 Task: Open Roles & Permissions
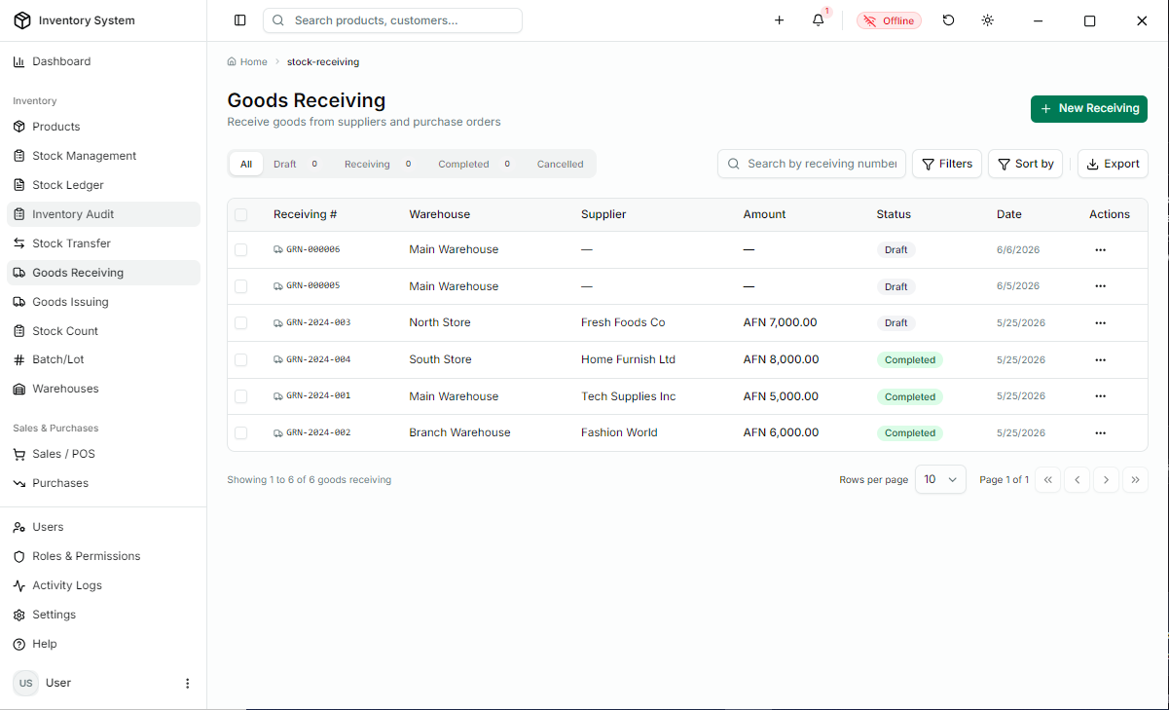point(103,556)
